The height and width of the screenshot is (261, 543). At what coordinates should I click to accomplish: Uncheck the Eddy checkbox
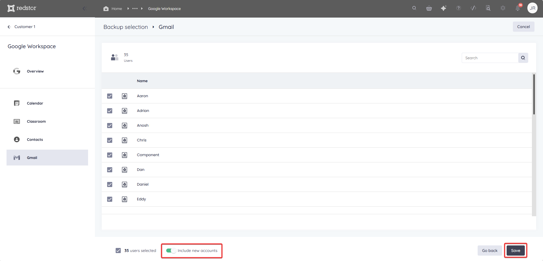[110, 199]
